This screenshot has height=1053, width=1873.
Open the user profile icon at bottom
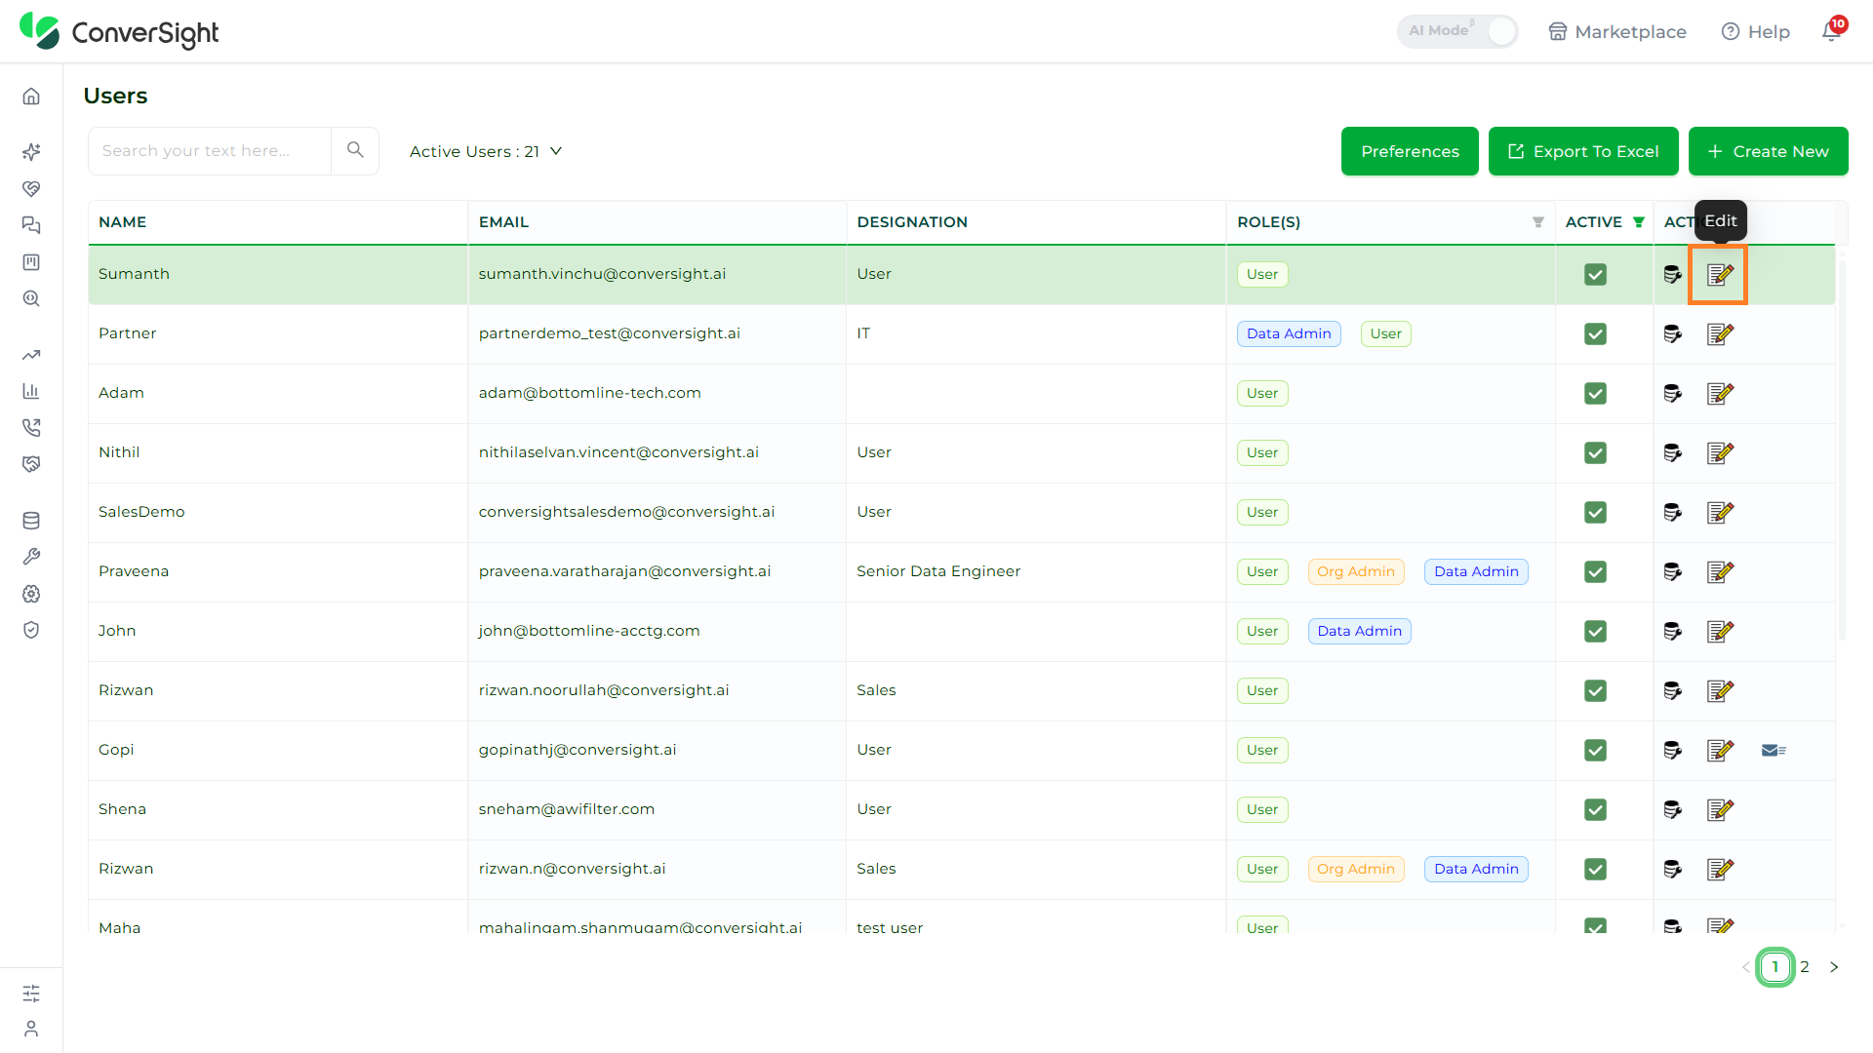coord(31,1029)
